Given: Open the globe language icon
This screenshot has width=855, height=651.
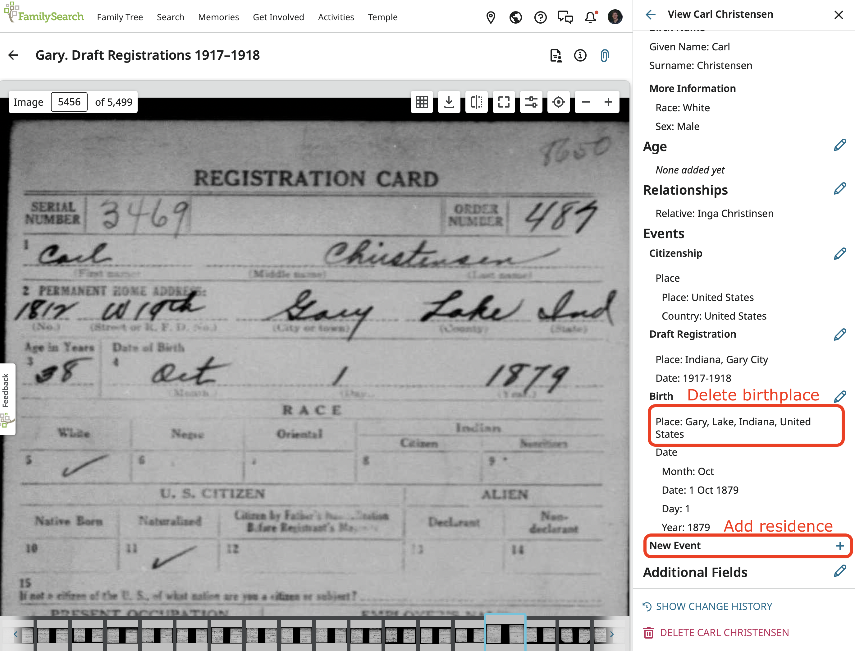Looking at the screenshot, I should [x=515, y=17].
